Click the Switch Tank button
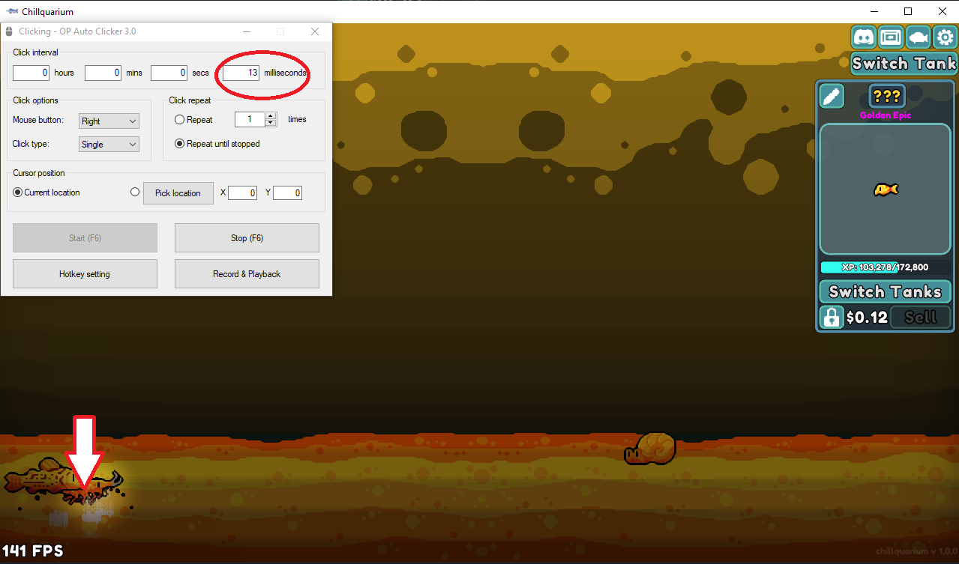Image resolution: width=959 pixels, height=564 pixels. [904, 64]
